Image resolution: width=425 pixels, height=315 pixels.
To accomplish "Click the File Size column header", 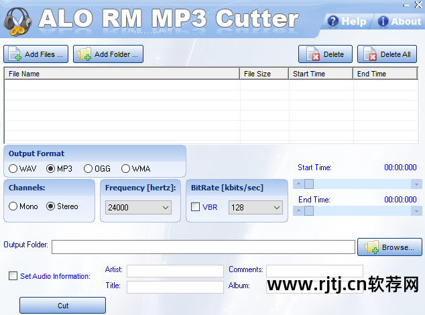I will click(x=264, y=74).
